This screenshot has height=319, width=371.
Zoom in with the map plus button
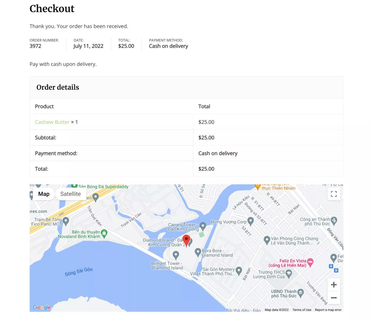[x=334, y=285]
